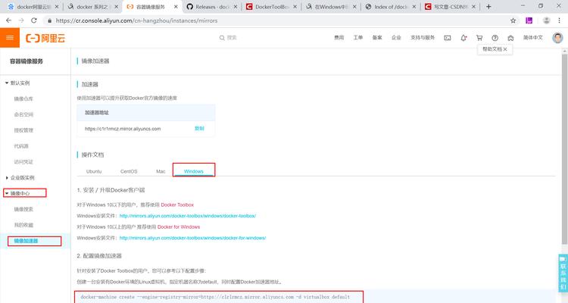This screenshot has height=303, width=568.
Task: Open 授权管理 in sidebar
Action: point(23,130)
